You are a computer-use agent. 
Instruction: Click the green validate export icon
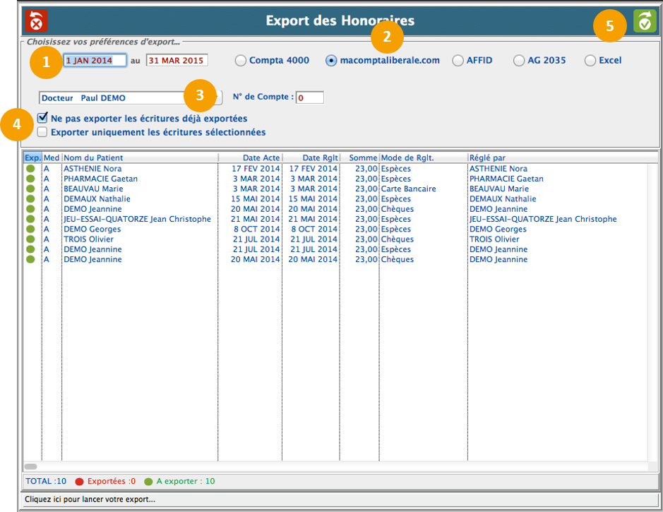point(644,21)
